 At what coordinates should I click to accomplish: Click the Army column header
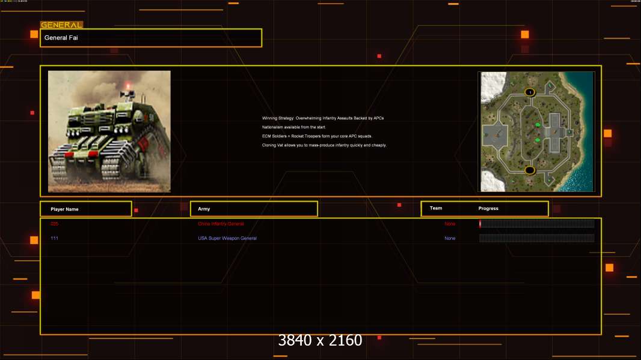coord(254,209)
